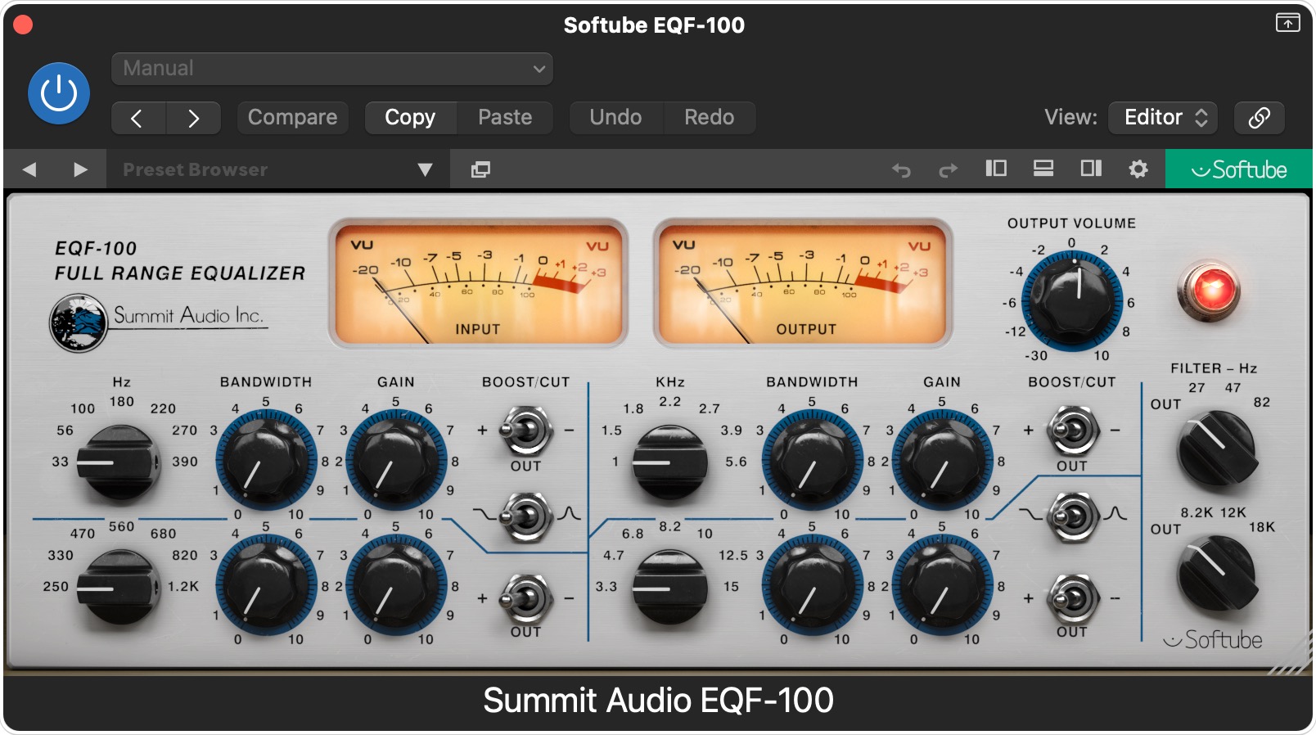Go to next preset with right chevron
Screen dimensions: 1316x735
(x=193, y=118)
